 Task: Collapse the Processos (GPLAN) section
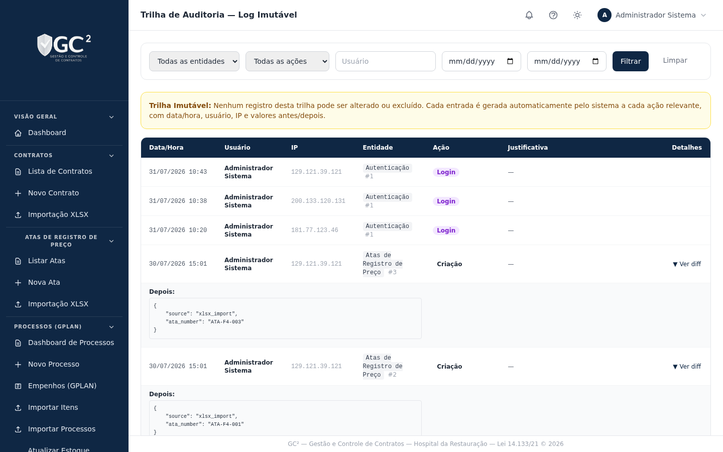tap(111, 327)
